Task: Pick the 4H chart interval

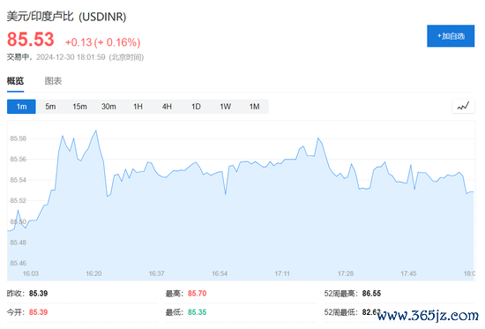Action: [x=167, y=107]
